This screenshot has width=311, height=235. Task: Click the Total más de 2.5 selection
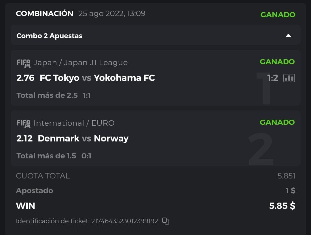(x=47, y=95)
